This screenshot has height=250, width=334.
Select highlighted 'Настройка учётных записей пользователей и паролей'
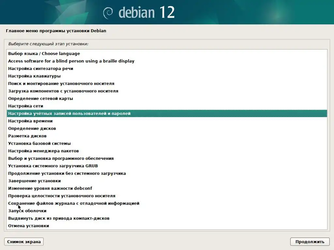point(167,113)
